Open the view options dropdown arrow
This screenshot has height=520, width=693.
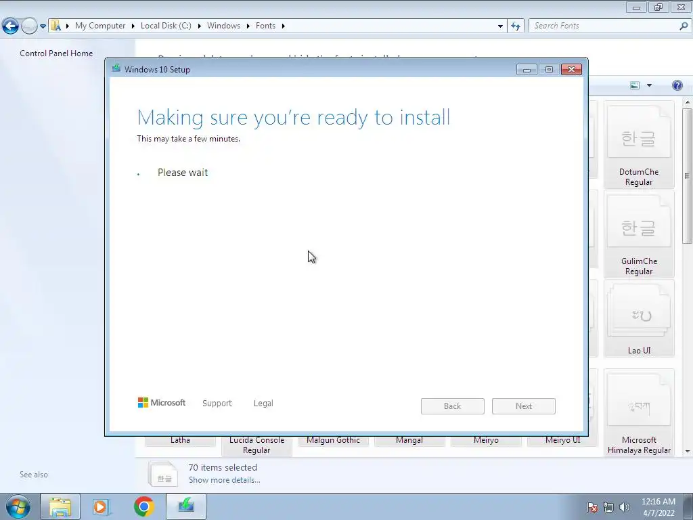tap(649, 85)
